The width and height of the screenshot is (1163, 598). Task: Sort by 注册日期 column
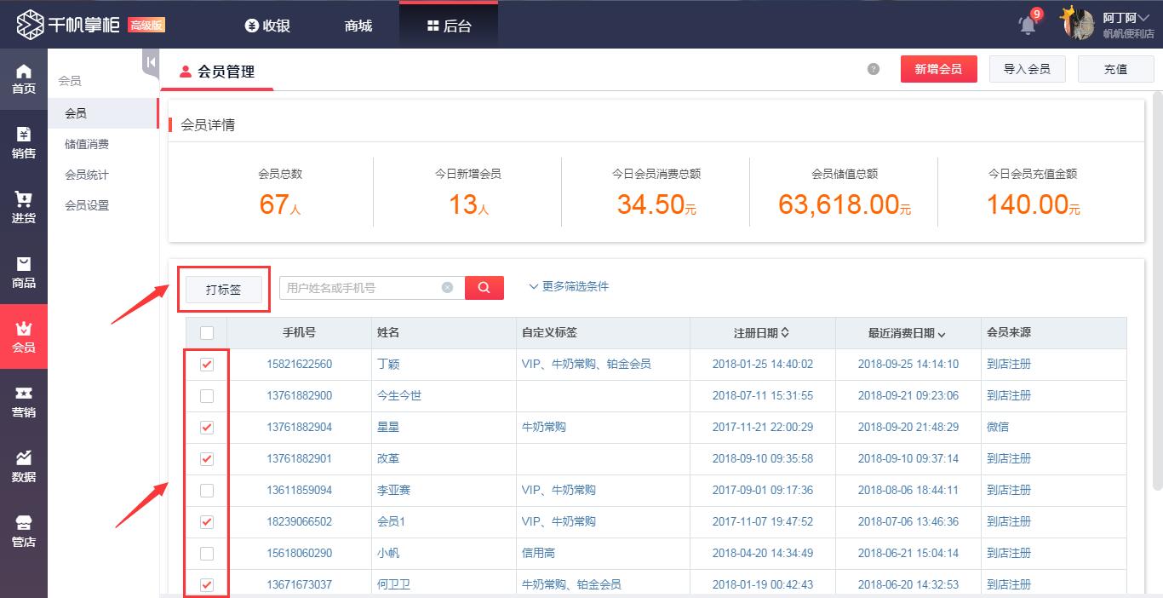[x=761, y=333]
